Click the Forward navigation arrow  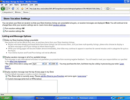(7, 9)
